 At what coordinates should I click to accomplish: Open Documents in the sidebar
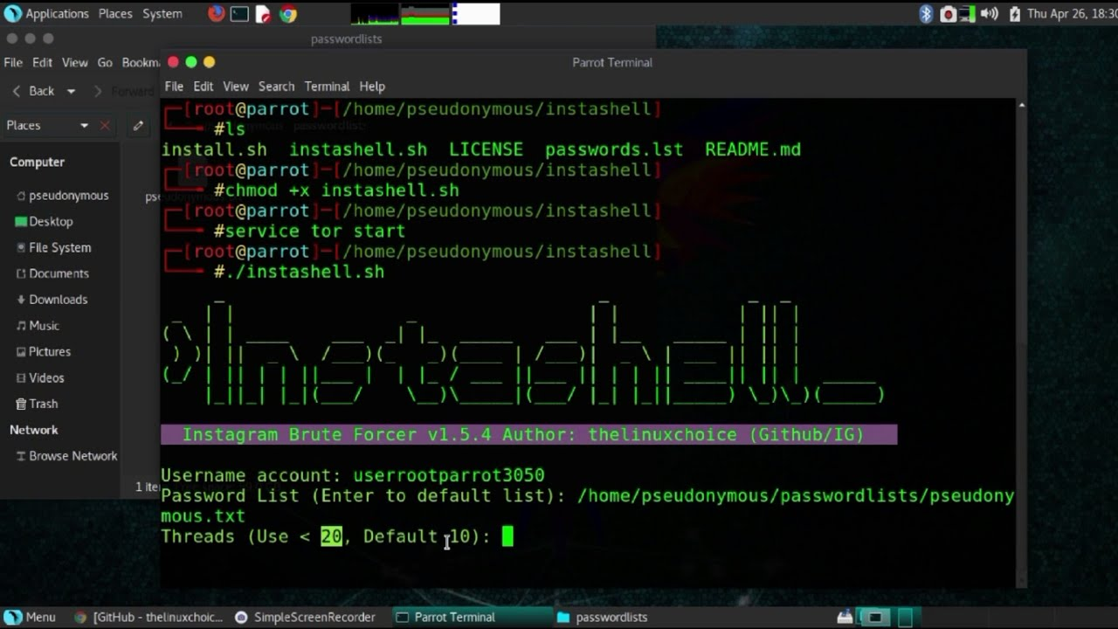click(52, 273)
